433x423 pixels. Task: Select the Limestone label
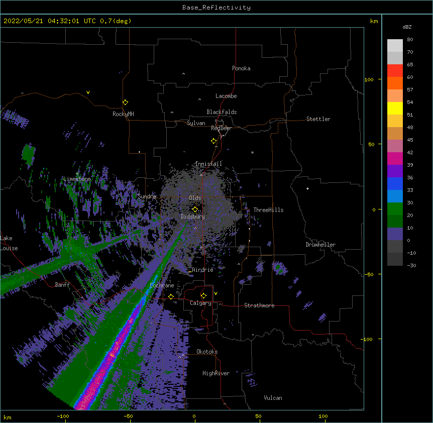[x=77, y=179]
